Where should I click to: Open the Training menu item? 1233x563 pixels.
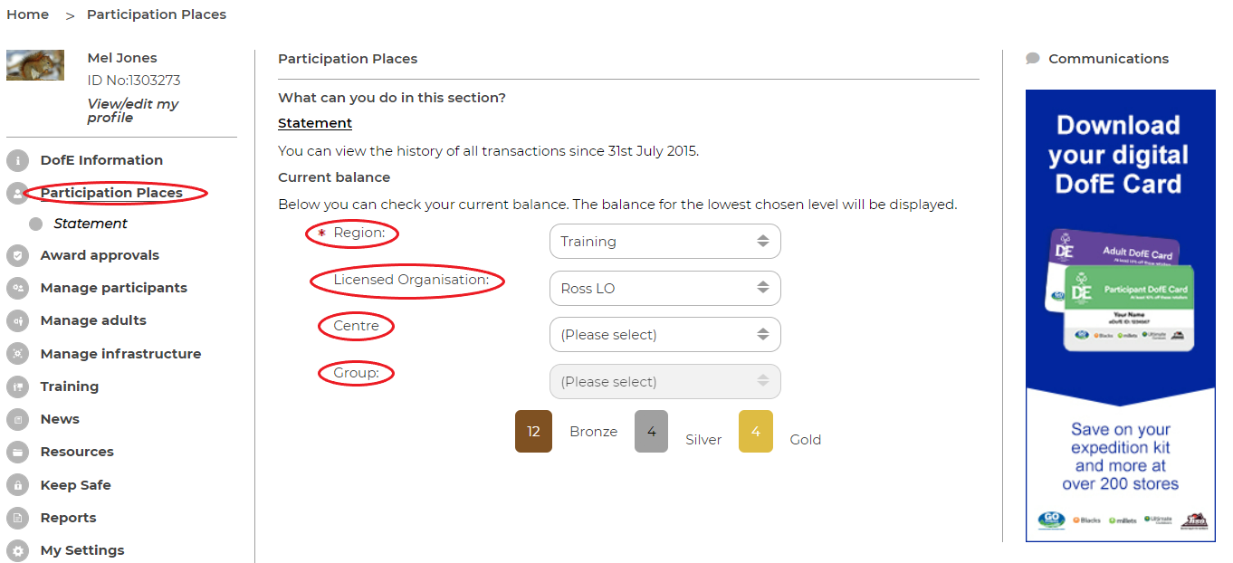70,386
